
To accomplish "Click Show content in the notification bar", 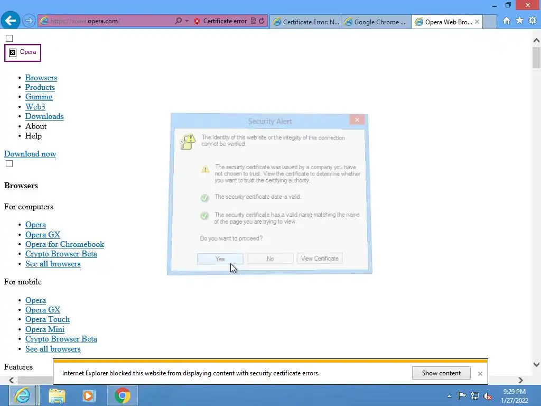I will 441,373.
